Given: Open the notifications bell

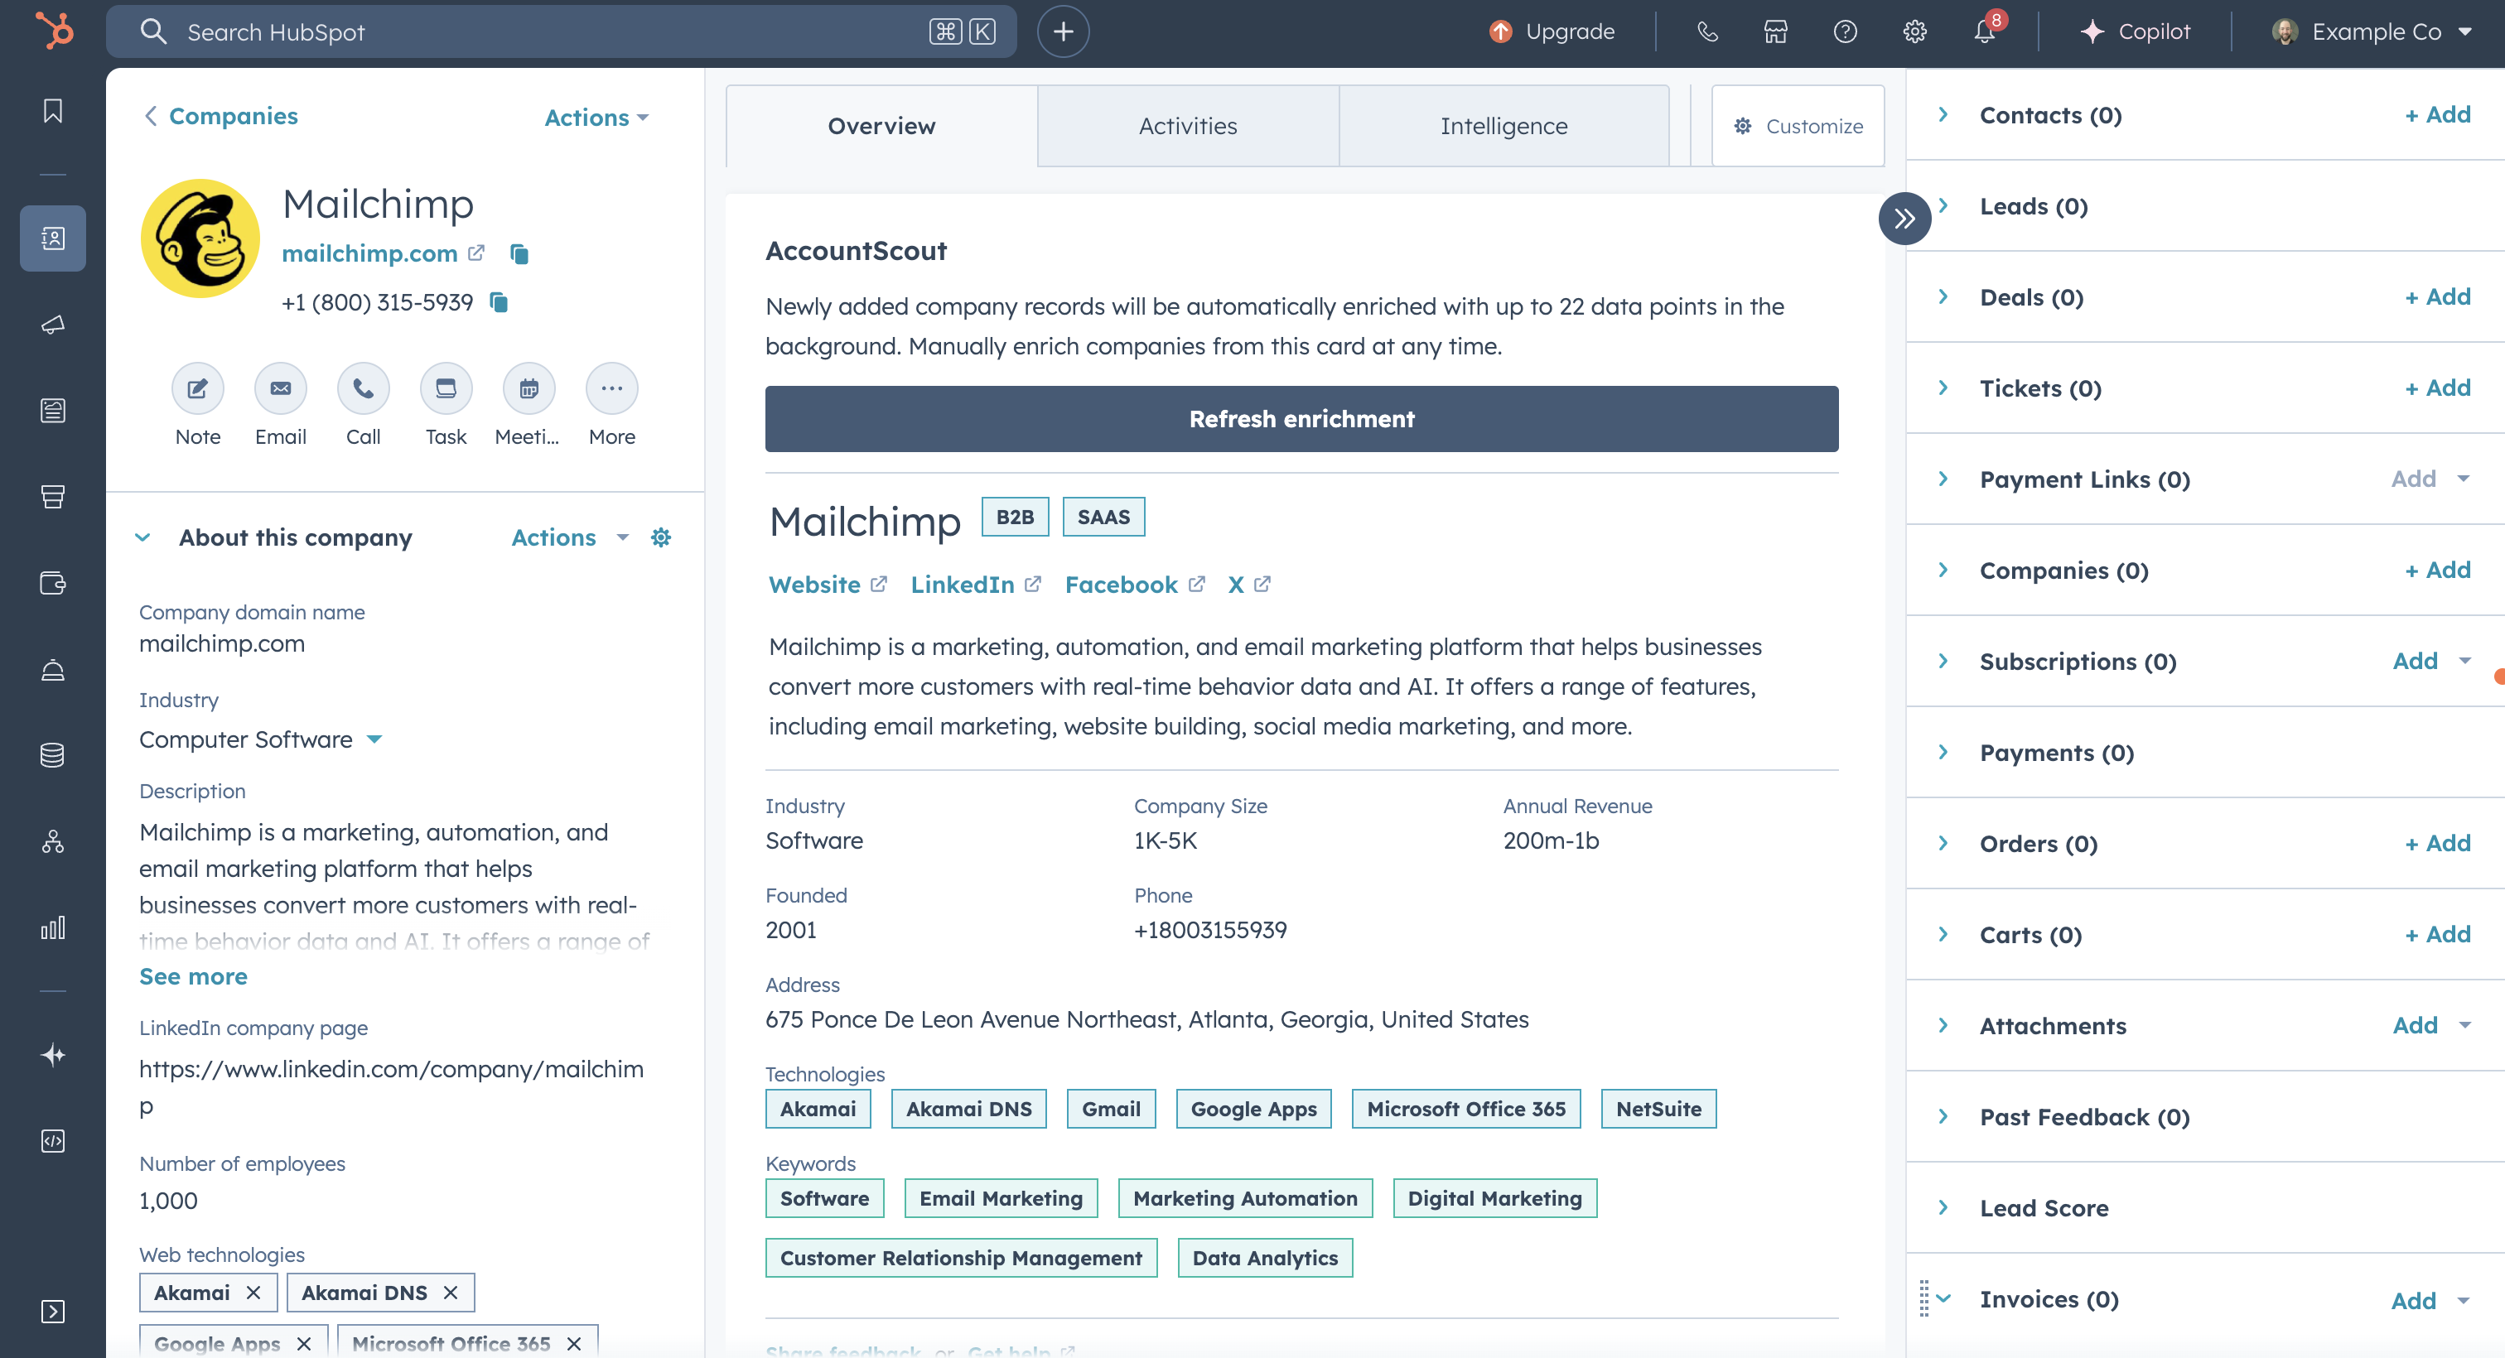Looking at the screenshot, I should tap(1984, 31).
